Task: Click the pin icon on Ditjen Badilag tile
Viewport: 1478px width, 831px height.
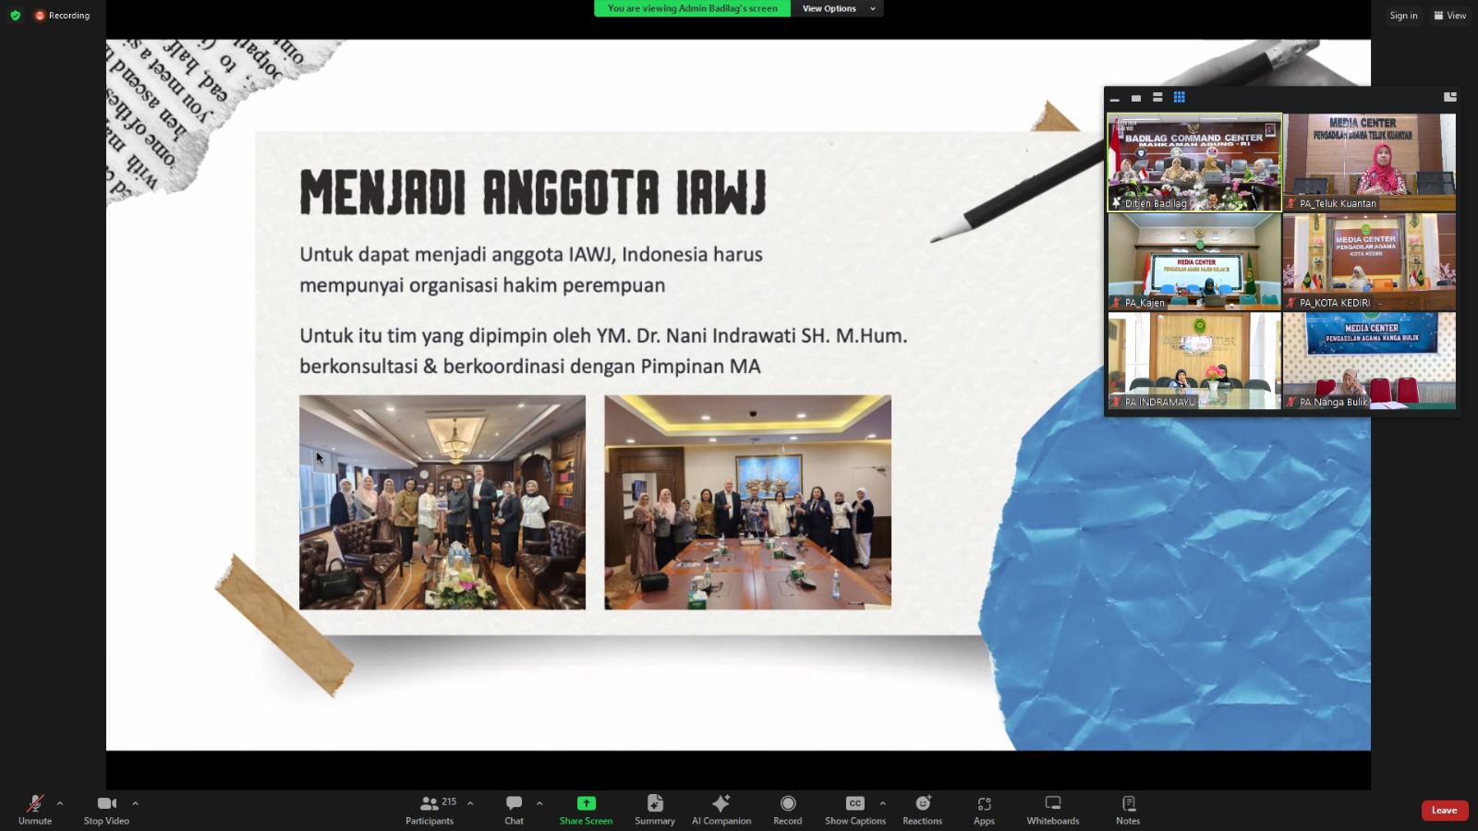Action: pos(1116,203)
